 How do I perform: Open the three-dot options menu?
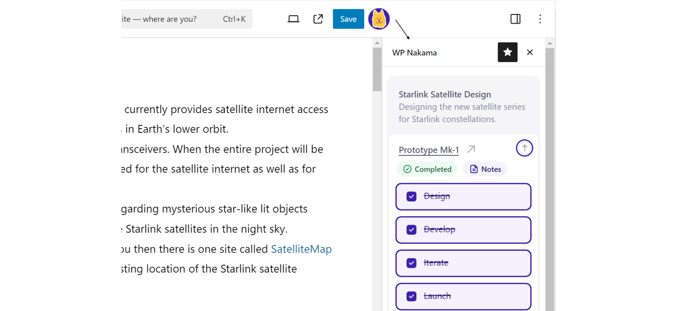(x=540, y=19)
